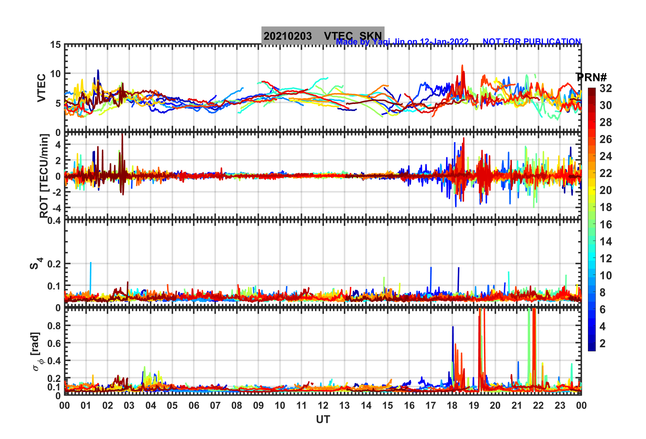Image resolution: width=646 pixels, height=439 pixels.
Task: Click colorbar tick label 10
Action: pyautogui.click(x=606, y=276)
